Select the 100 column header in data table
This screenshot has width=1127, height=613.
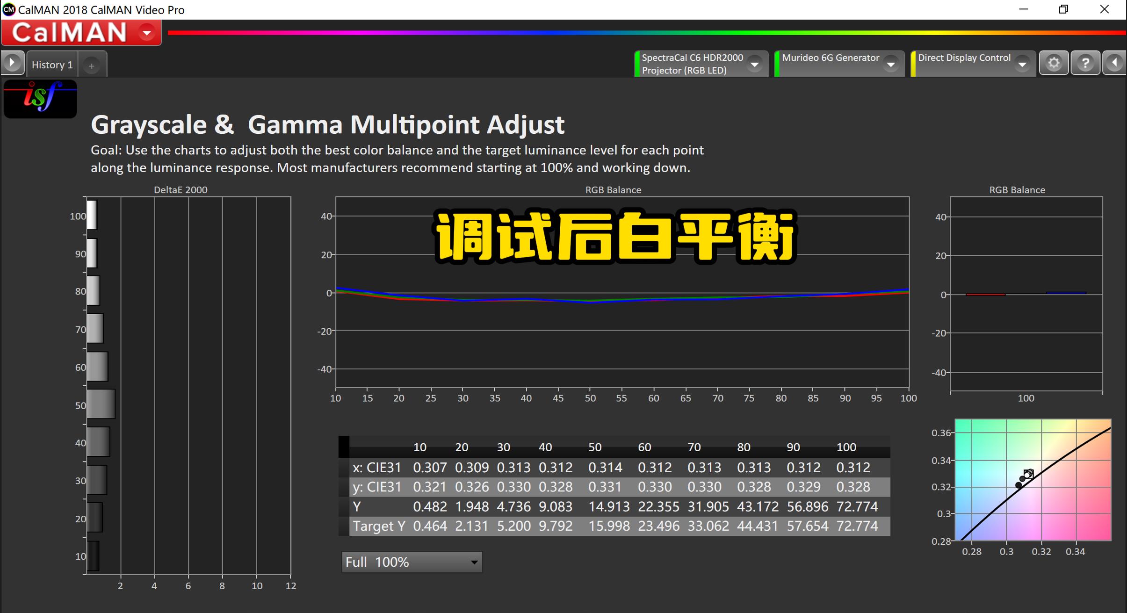click(x=846, y=447)
